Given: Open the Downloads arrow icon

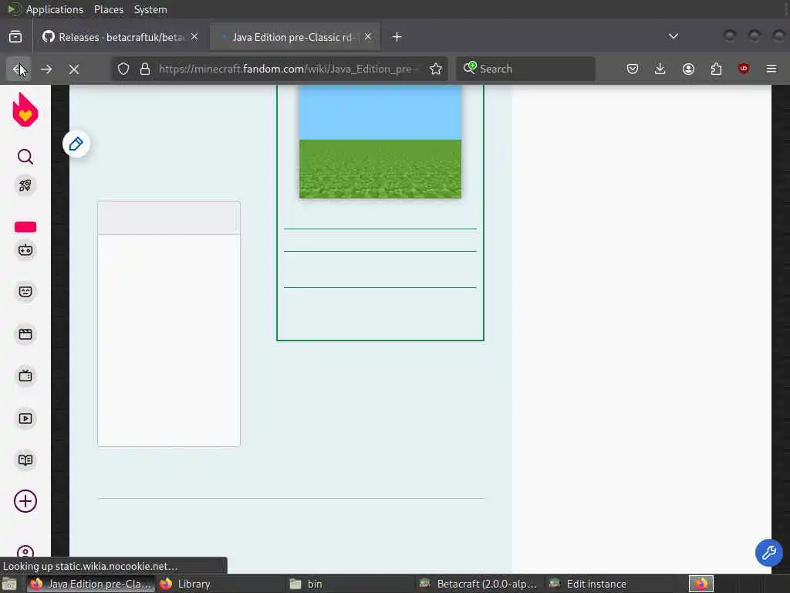Looking at the screenshot, I should [660, 69].
